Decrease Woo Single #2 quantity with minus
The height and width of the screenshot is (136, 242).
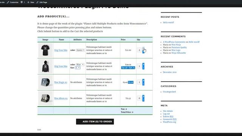tap(143, 84)
